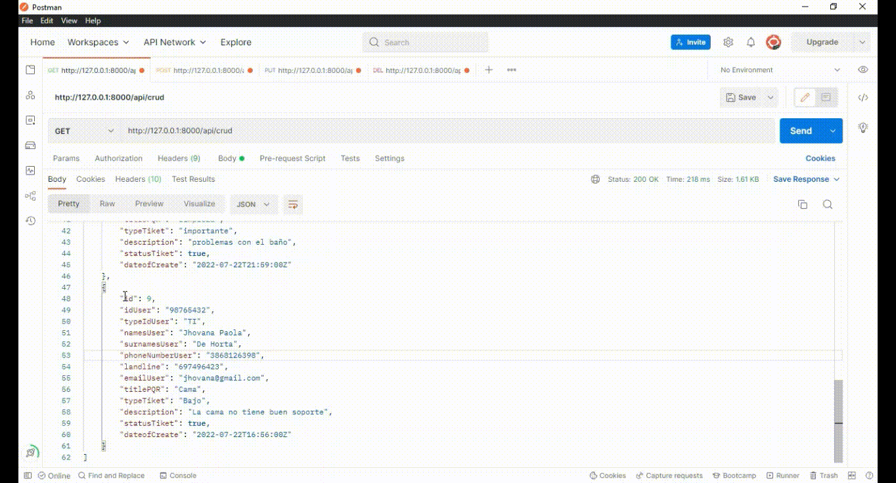Click the Upgrade button
Image resolution: width=896 pixels, height=483 pixels.
822,42
